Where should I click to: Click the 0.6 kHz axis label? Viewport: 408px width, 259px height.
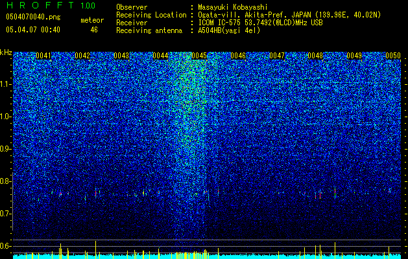(x=5, y=246)
